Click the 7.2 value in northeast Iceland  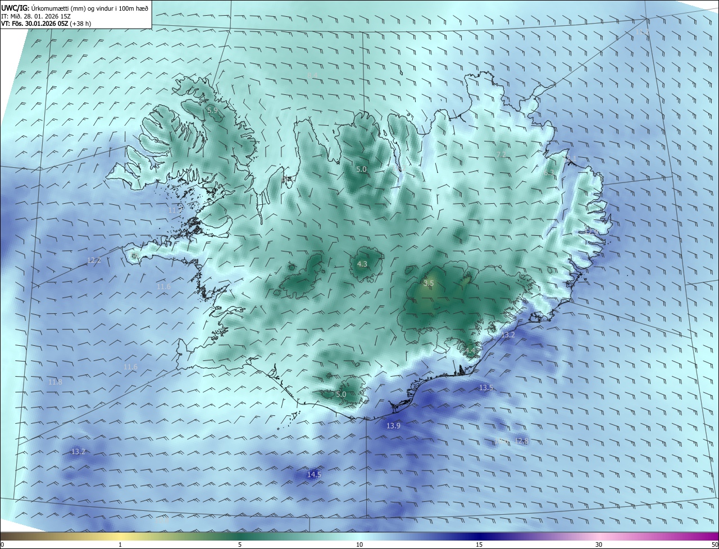[x=502, y=155]
